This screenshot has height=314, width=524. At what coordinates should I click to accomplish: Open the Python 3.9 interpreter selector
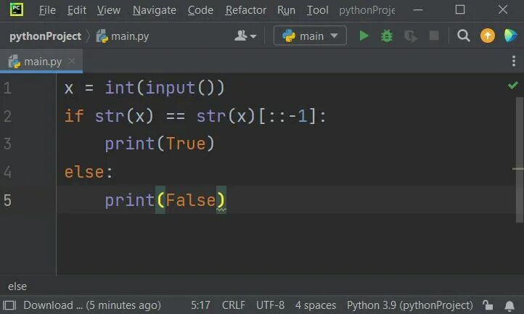pyautogui.click(x=410, y=305)
